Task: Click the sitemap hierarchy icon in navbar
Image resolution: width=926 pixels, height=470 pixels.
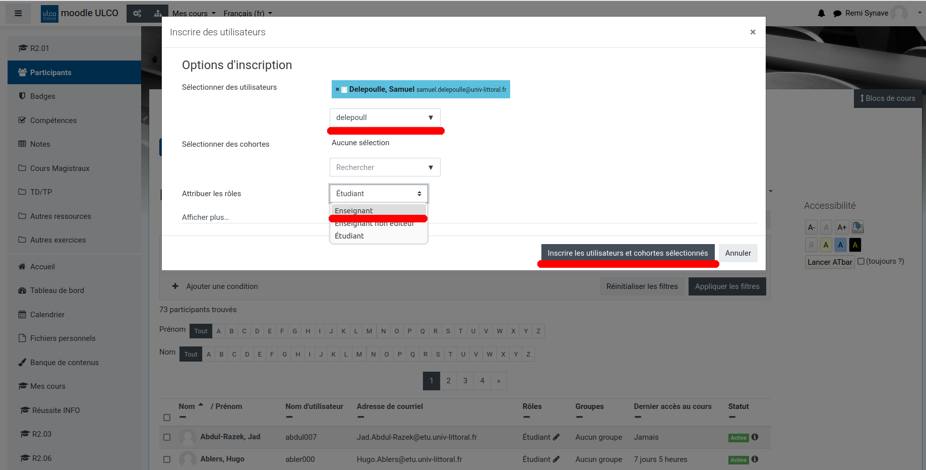Action: (158, 14)
